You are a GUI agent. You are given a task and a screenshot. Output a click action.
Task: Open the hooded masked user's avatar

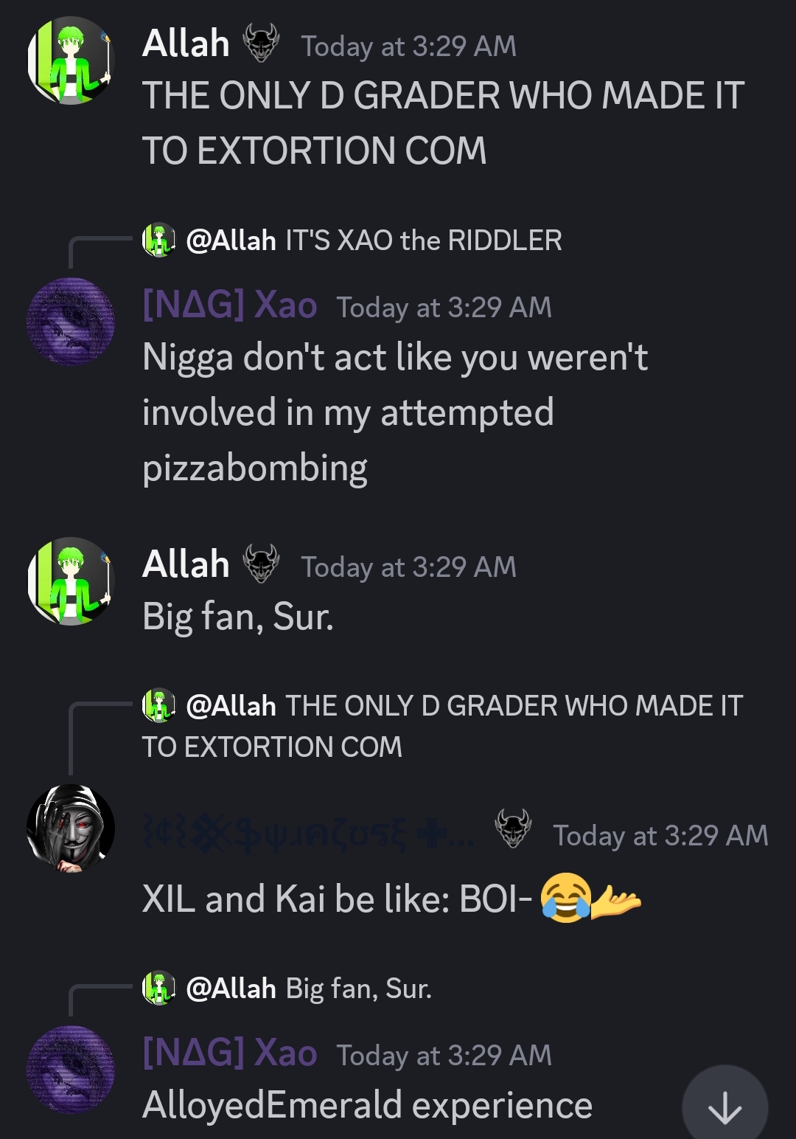tap(71, 828)
